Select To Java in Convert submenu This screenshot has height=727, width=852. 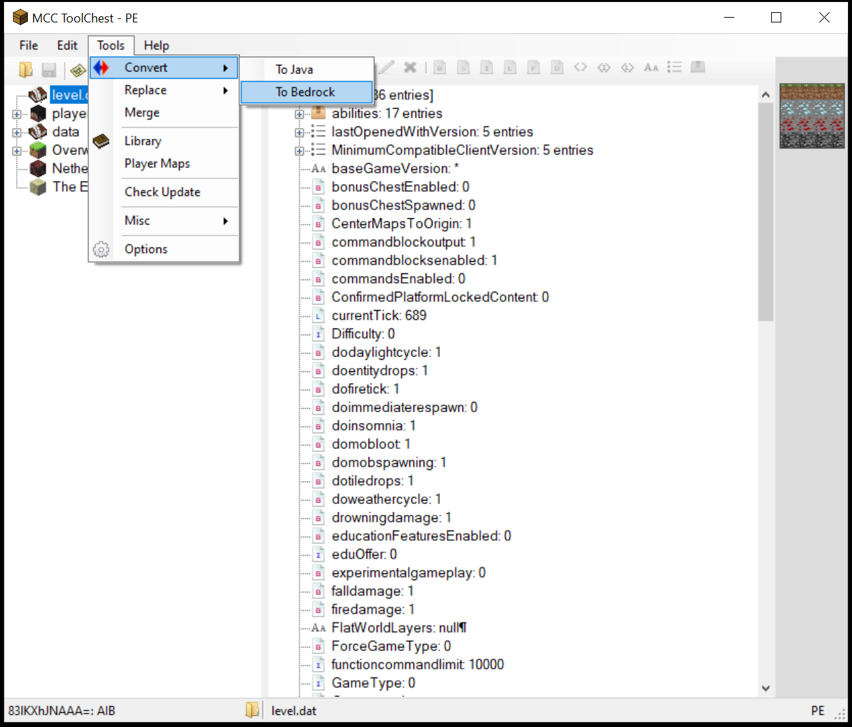tap(294, 69)
